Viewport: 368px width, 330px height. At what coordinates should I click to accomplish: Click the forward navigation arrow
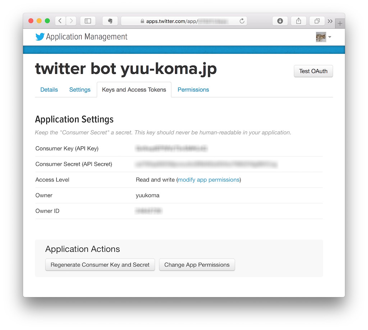click(x=71, y=21)
